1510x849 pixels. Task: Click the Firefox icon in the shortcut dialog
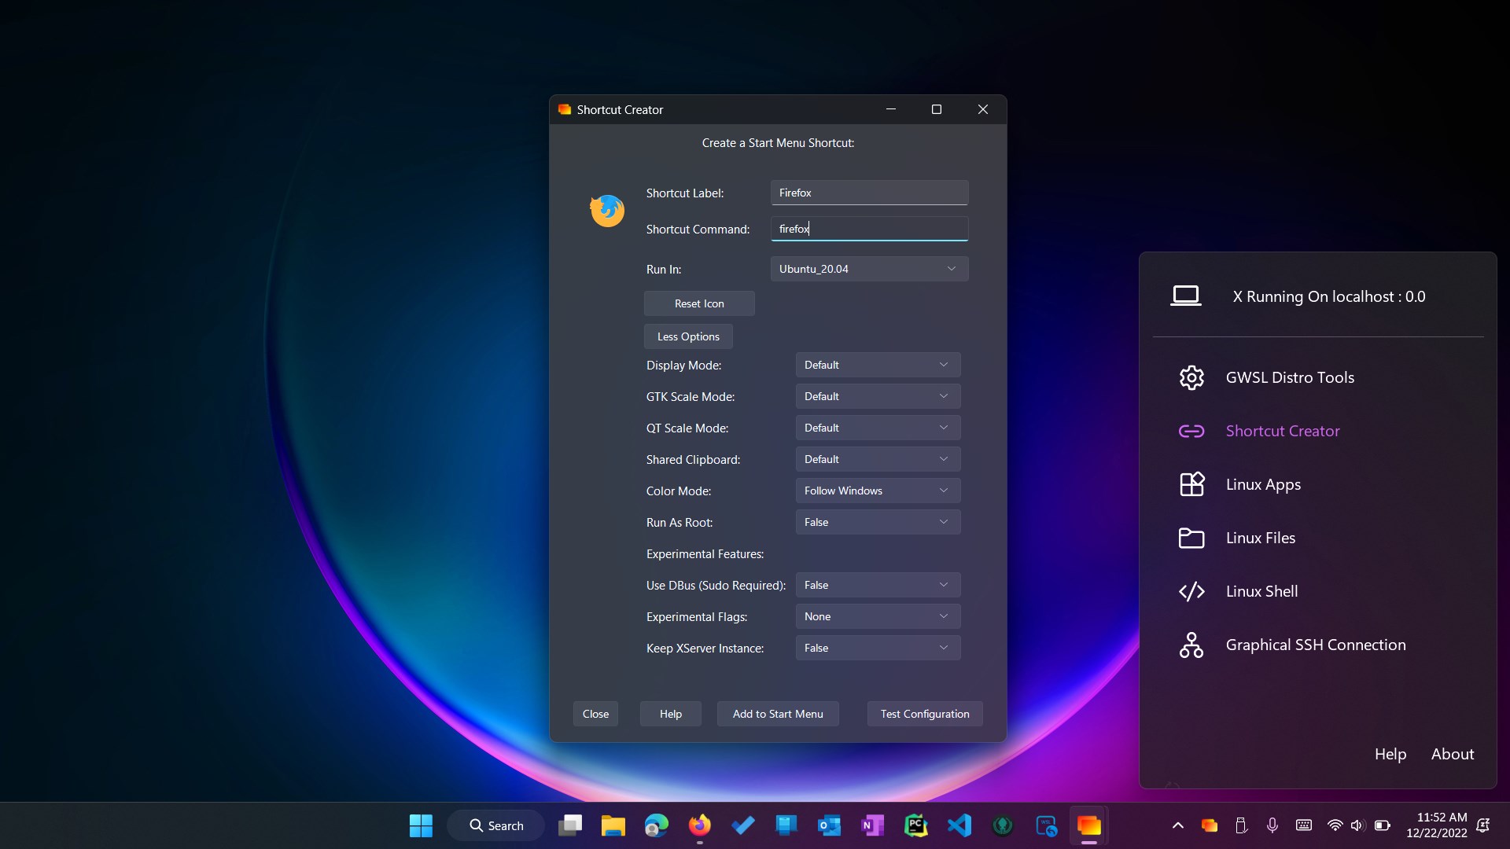point(606,210)
